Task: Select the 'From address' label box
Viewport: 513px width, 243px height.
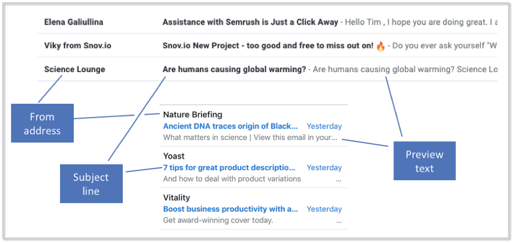Action: tap(42, 123)
